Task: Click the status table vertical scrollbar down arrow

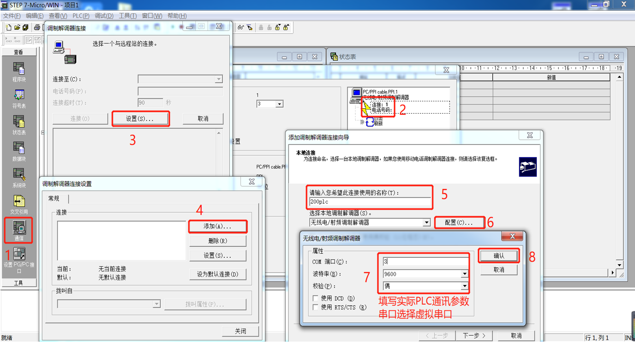Action: (x=620, y=265)
